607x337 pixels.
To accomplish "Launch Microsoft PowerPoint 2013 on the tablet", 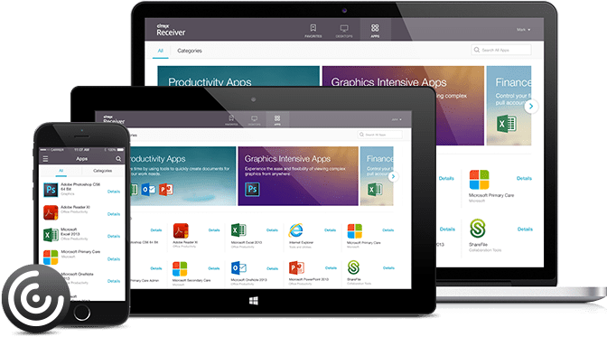I will [x=296, y=268].
